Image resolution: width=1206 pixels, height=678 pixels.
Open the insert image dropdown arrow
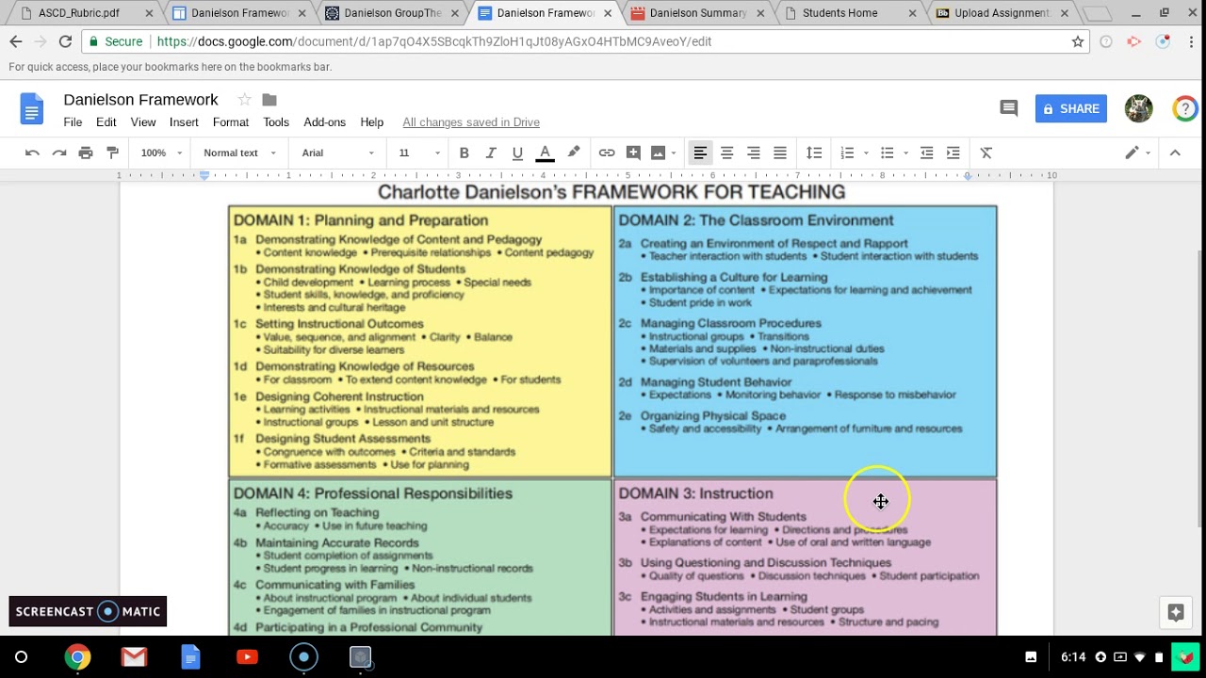(x=673, y=153)
